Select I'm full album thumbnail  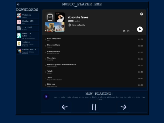[x=19, y=28]
